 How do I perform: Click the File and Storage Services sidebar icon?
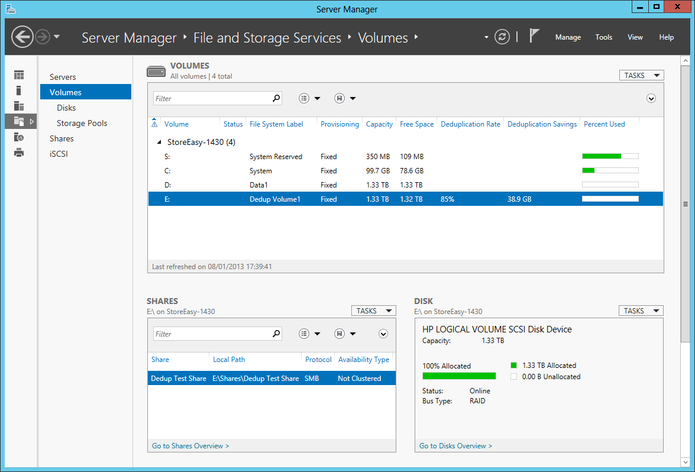18,121
